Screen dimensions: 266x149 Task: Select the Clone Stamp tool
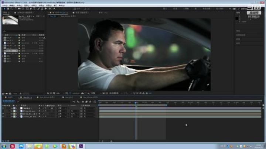[x=42, y=8]
